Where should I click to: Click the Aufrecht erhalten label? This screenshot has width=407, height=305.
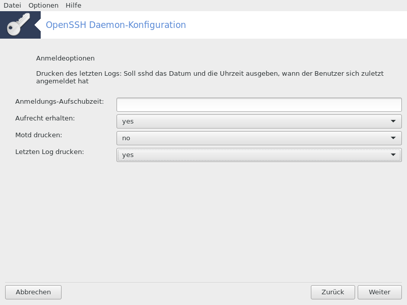click(x=45, y=118)
